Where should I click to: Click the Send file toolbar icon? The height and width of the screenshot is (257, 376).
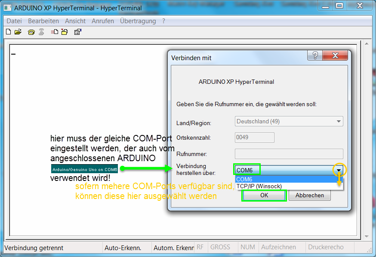click(x=55, y=32)
